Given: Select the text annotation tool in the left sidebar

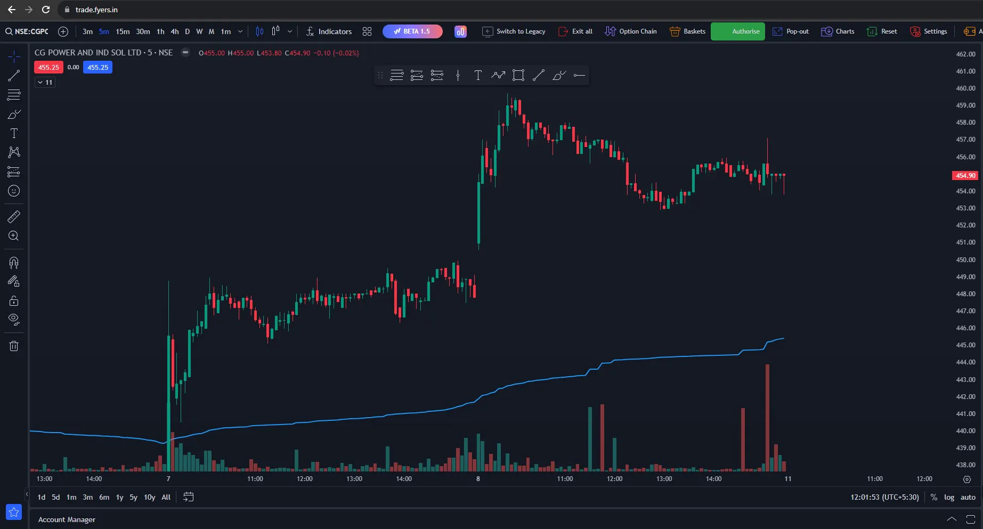Looking at the screenshot, I should (14, 133).
